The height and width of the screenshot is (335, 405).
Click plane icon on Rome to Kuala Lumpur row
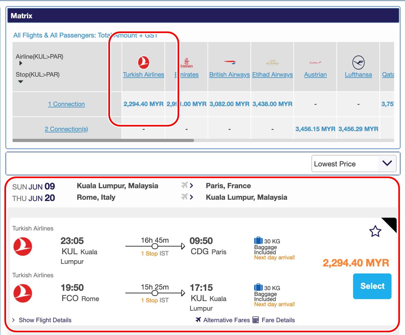(184, 197)
